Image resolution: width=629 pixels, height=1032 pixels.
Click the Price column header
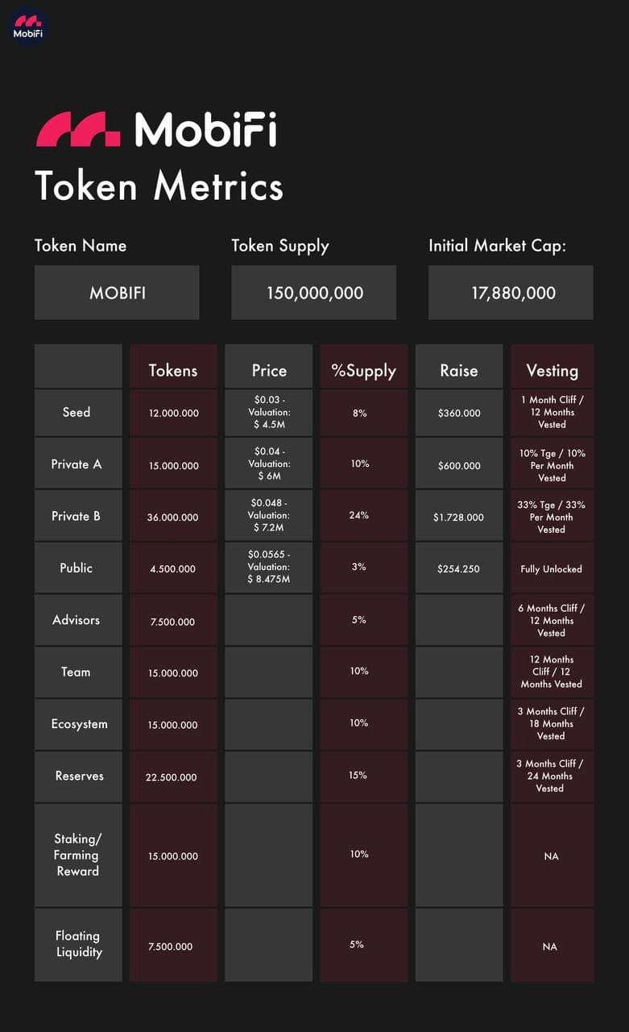tap(269, 371)
